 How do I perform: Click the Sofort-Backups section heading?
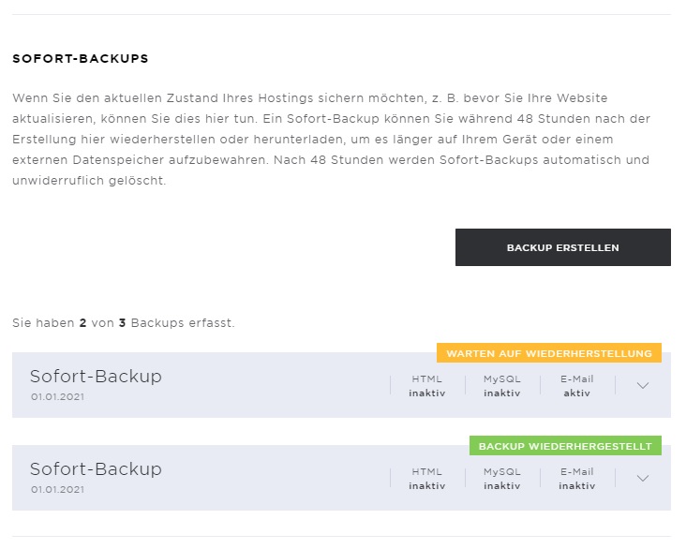click(x=81, y=59)
